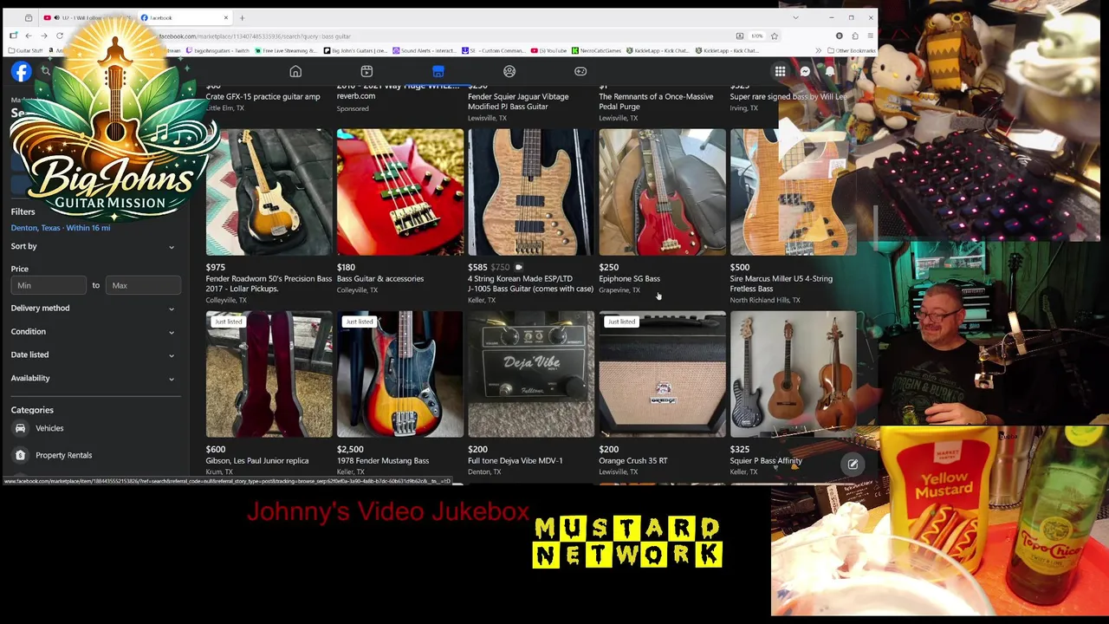Image resolution: width=1109 pixels, height=624 pixels.
Task: Go to Facebook Home feed icon
Action: tap(295, 72)
